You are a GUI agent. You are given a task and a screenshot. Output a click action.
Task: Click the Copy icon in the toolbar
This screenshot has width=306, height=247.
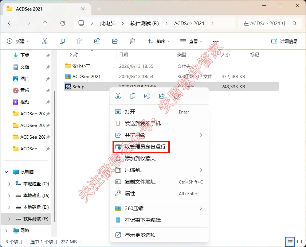coord(62,41)
